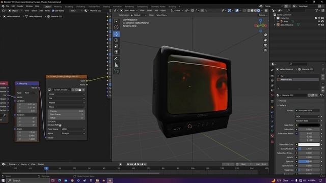Open File Explorer from Windows taskbar
The width and height of the screenshot is (326, 183).
point(97,180)
